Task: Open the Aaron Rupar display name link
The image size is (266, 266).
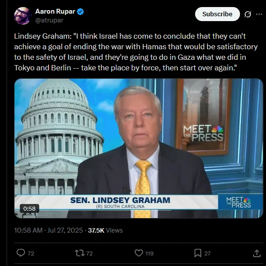Action: tap(55, 11)
